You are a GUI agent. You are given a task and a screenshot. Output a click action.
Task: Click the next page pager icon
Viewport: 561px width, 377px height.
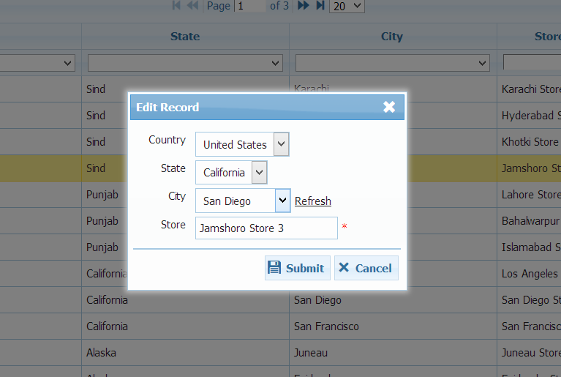[302, 6]
